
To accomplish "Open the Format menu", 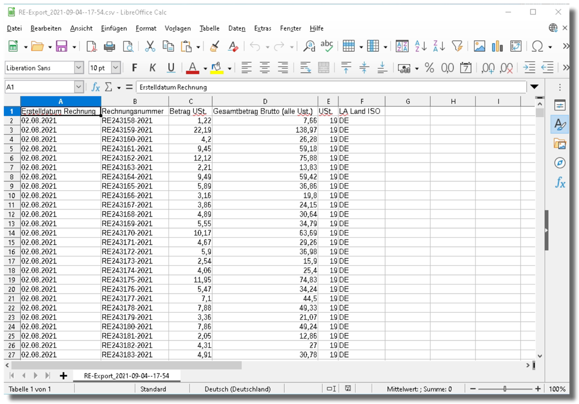I will tap(146, 28).
